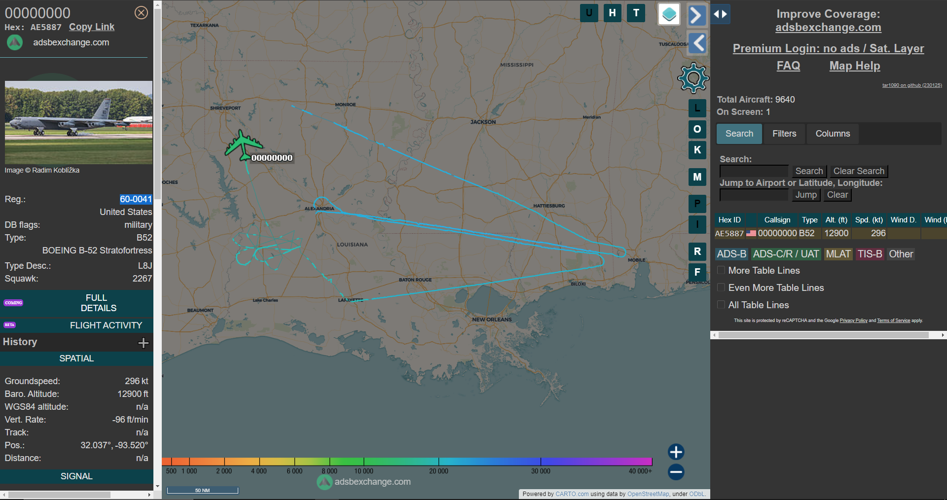The height and width of the screenshot is (500, 947).
Task: Enable More Table Lines checkbox
Action: coord(721,270)
